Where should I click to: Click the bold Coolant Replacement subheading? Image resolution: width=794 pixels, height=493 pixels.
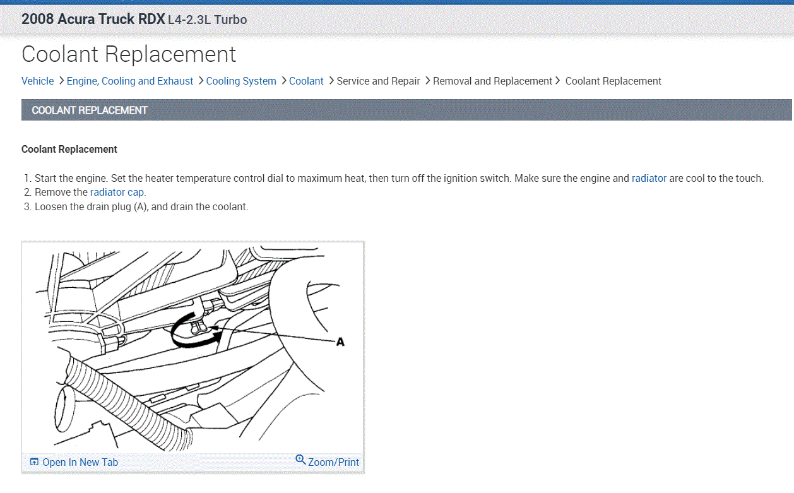(69, 150)
